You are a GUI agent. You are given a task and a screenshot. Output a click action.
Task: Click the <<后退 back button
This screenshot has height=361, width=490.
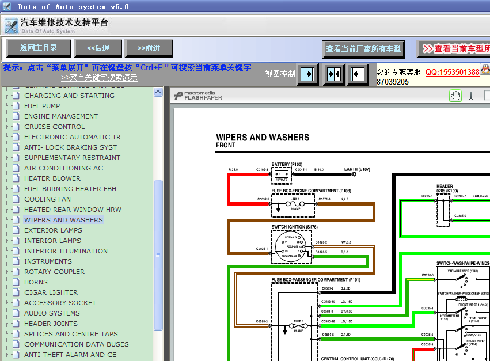[x=98, y=48]
